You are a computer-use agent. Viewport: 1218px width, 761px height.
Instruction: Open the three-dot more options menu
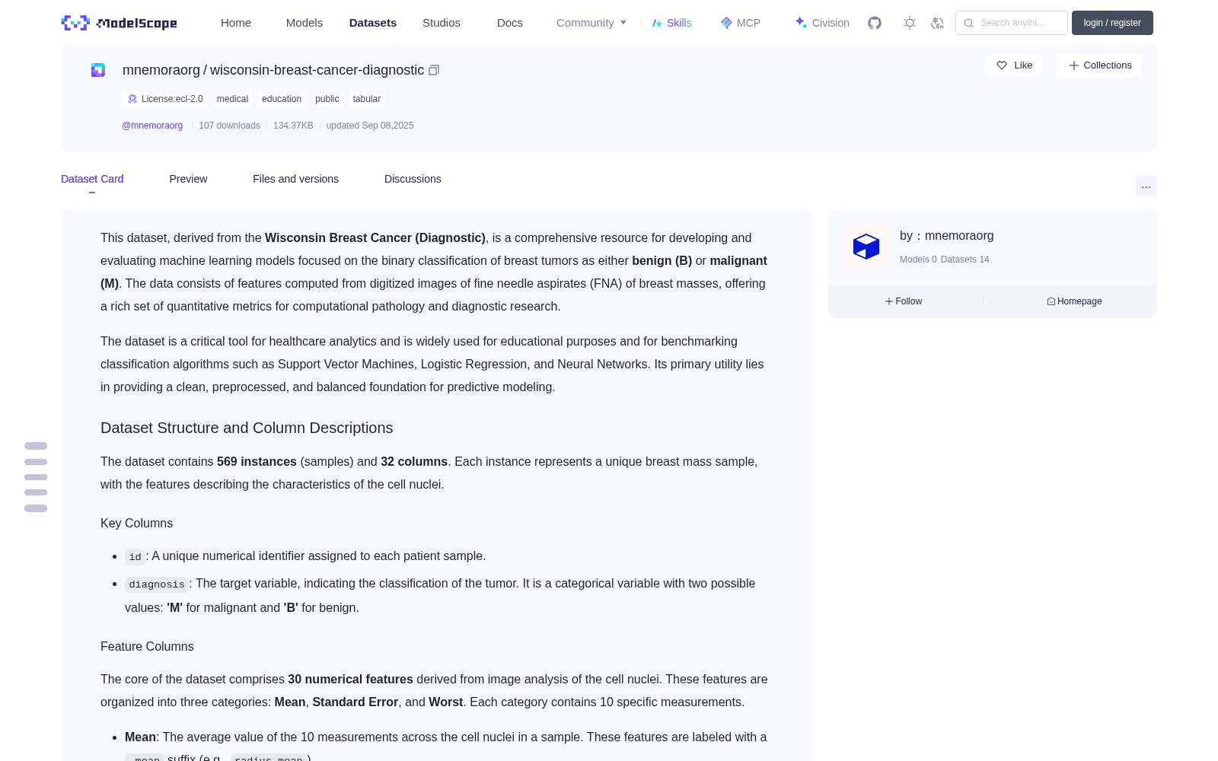pos(1146,186)
